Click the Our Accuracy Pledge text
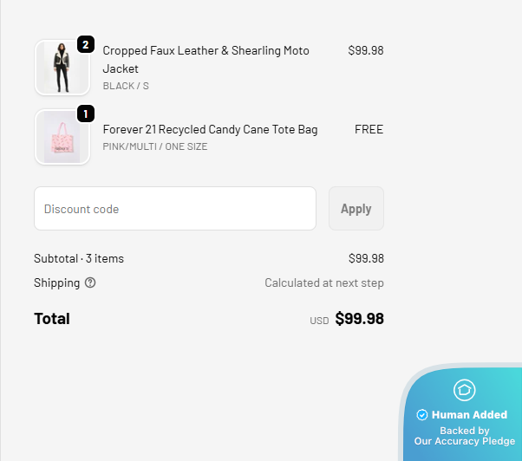This screenshot has height=461, width=522. tap(464, 441)
